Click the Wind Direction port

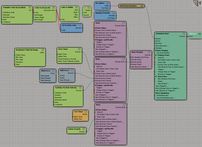coord(40,80)
